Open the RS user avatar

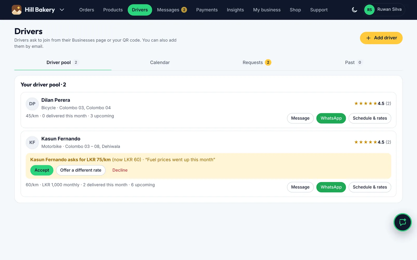(x=369, y=10)
